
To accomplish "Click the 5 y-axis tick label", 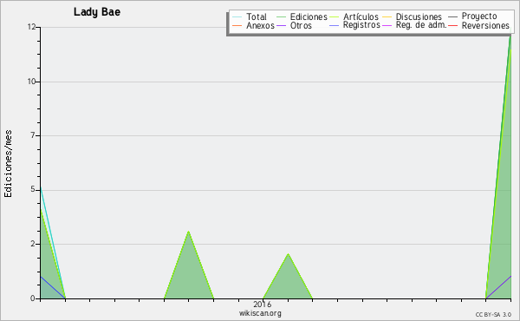I will click(x=33, y=189).
